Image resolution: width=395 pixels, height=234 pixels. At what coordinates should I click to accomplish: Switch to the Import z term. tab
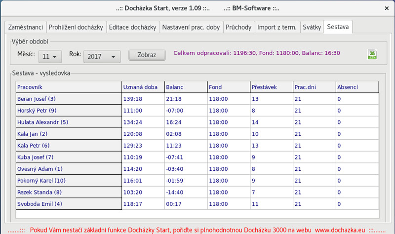click(277, 27)
